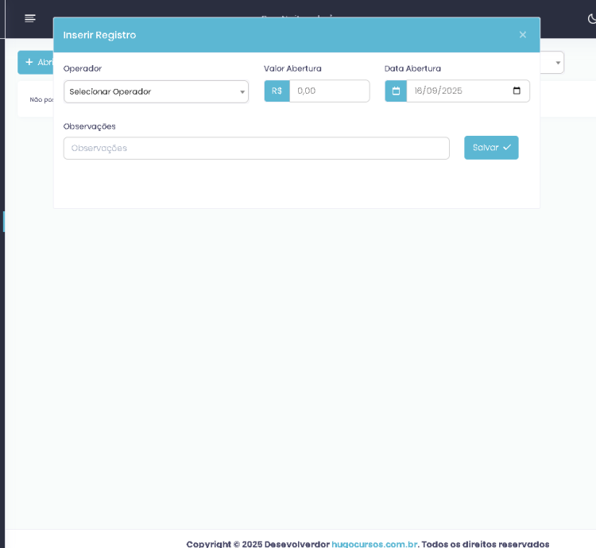Open the Selecionar Operador dropdown

(151, 91)
